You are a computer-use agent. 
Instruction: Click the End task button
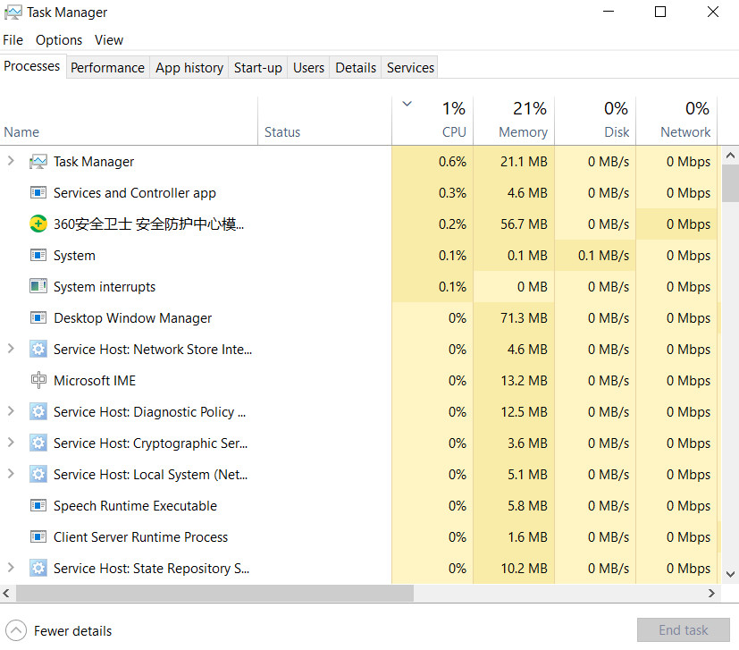(684, 629)
